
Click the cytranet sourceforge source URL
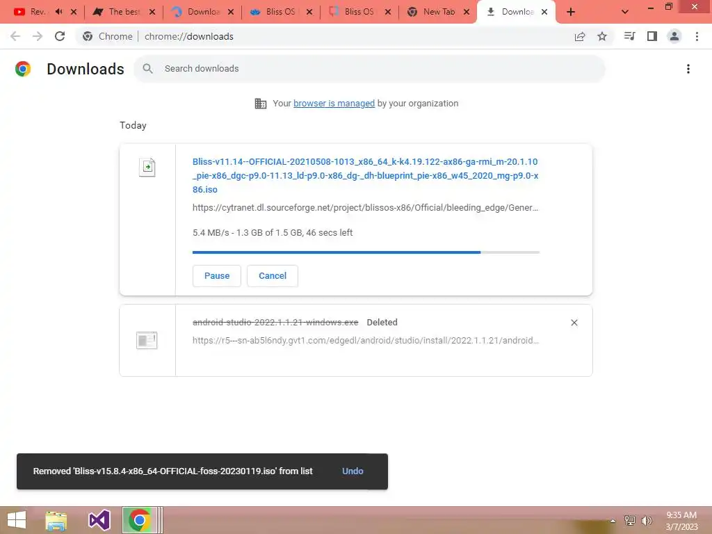(x=365, y=207)
